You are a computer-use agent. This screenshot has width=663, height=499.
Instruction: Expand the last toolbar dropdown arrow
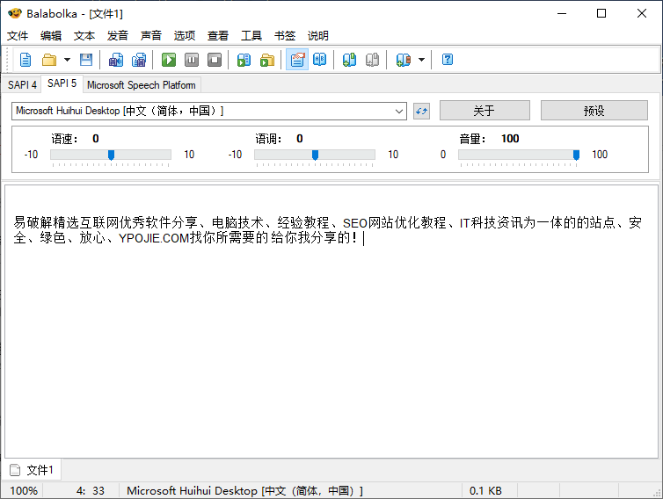coord(421,60)
